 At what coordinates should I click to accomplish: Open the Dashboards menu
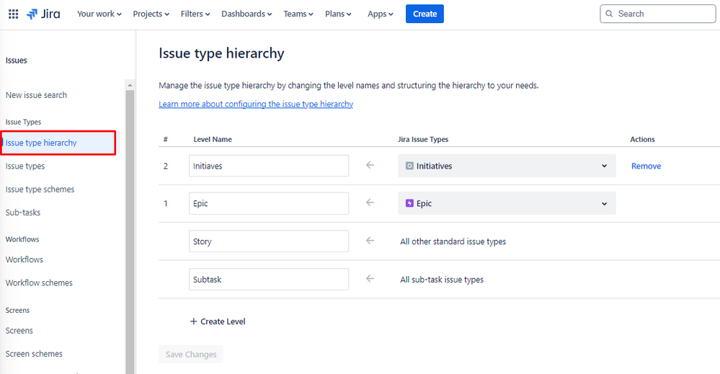[246, 14]
